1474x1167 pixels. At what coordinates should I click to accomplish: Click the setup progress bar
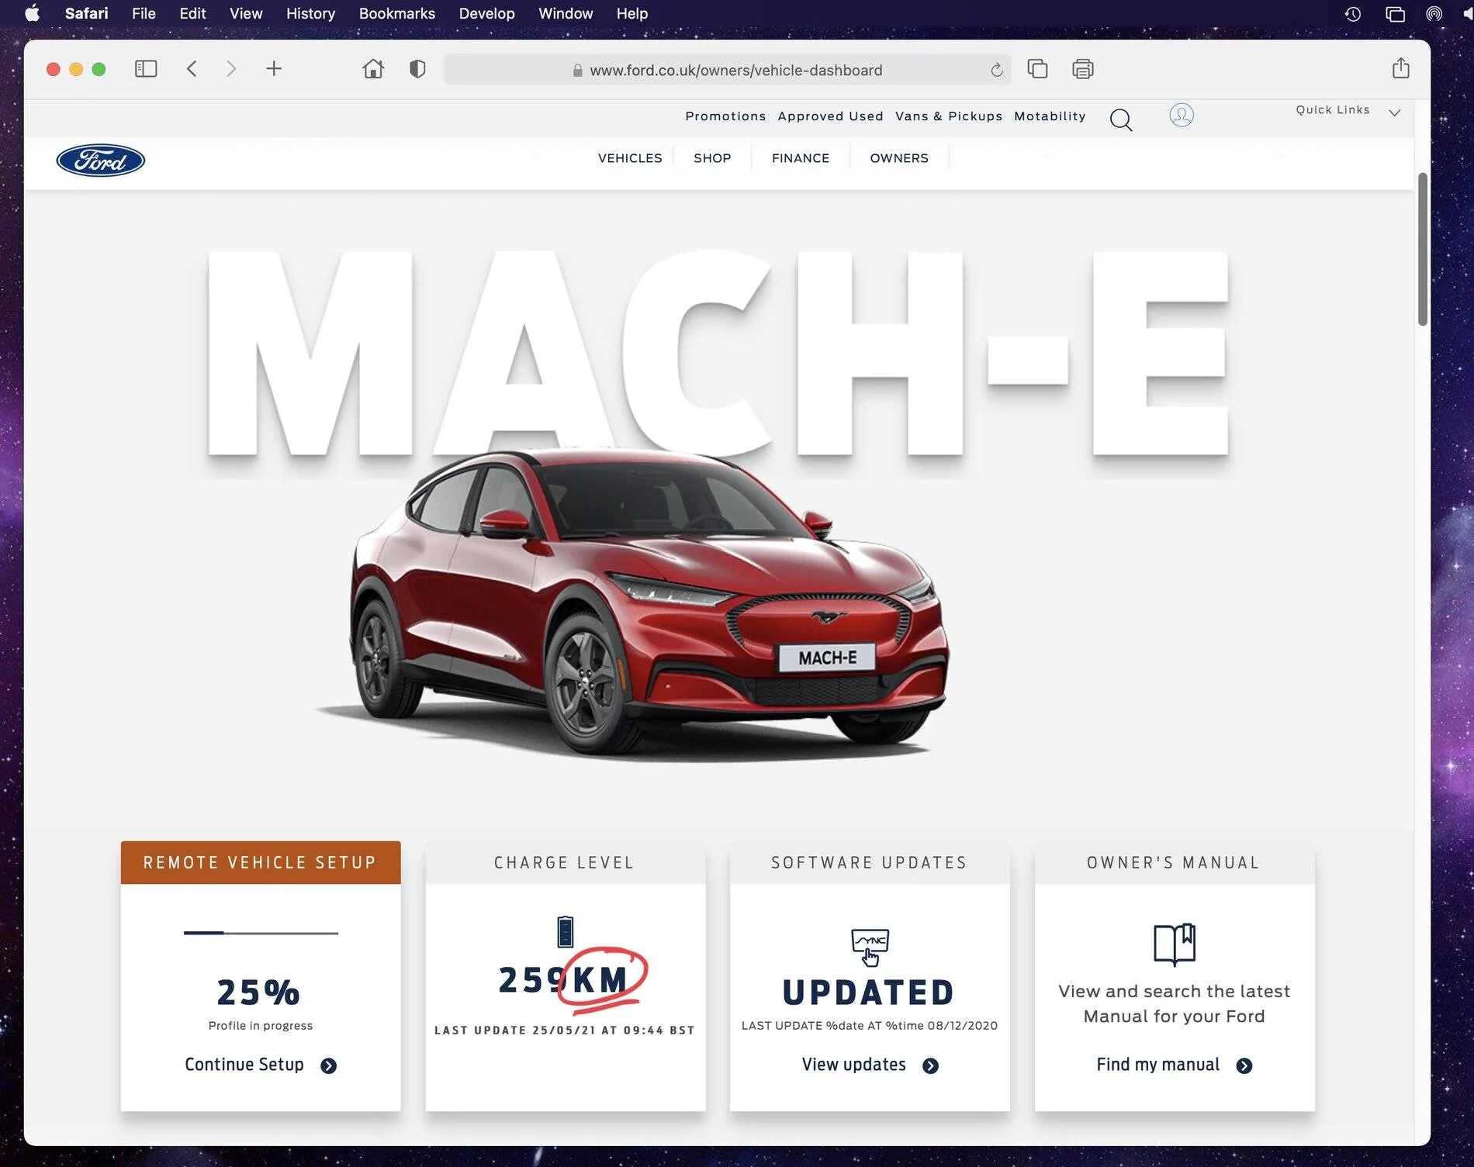pyautogui.click(x=261, y=933)
